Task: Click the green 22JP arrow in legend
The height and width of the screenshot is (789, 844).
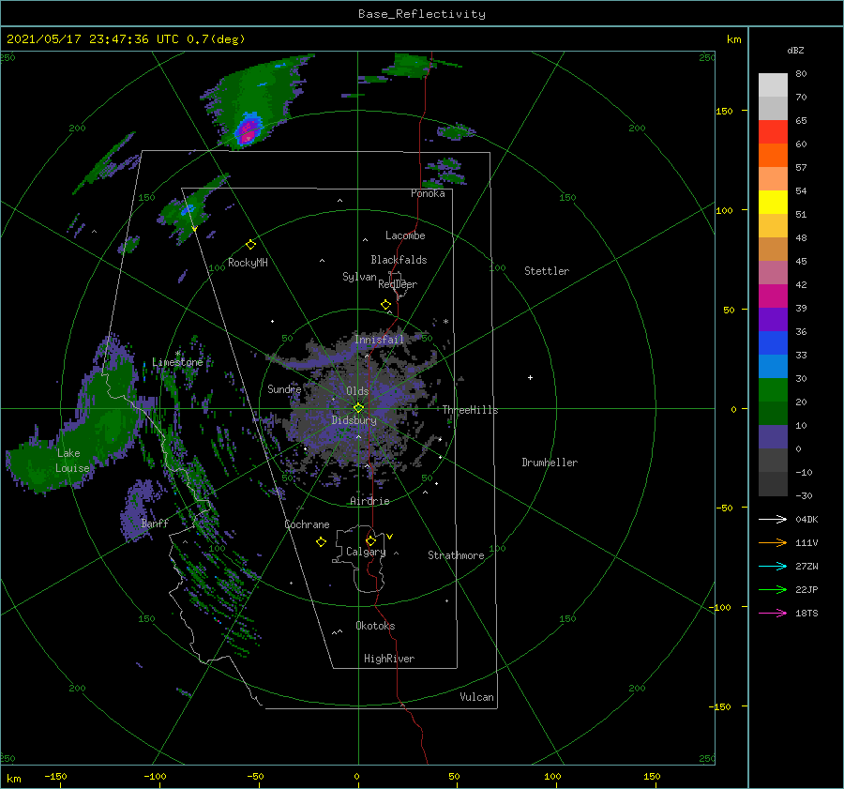Action: coord(773,590)
